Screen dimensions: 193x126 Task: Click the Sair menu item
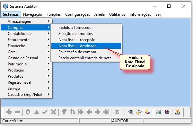coord(158,14)
